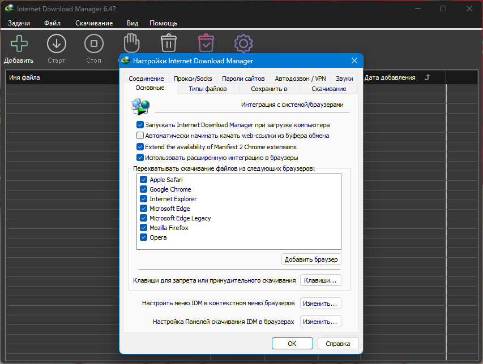Viewport: 483px width, 364px height.
Task: Confirm the settings with OK button
Action: tap(292, 344)
